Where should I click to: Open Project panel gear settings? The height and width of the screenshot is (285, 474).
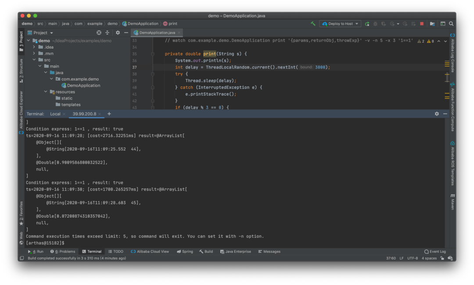118,33
